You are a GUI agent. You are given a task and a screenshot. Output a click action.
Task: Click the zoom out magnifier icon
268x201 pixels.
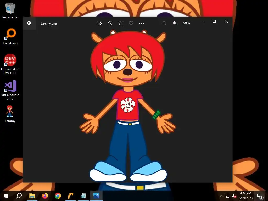pos(164,23)
